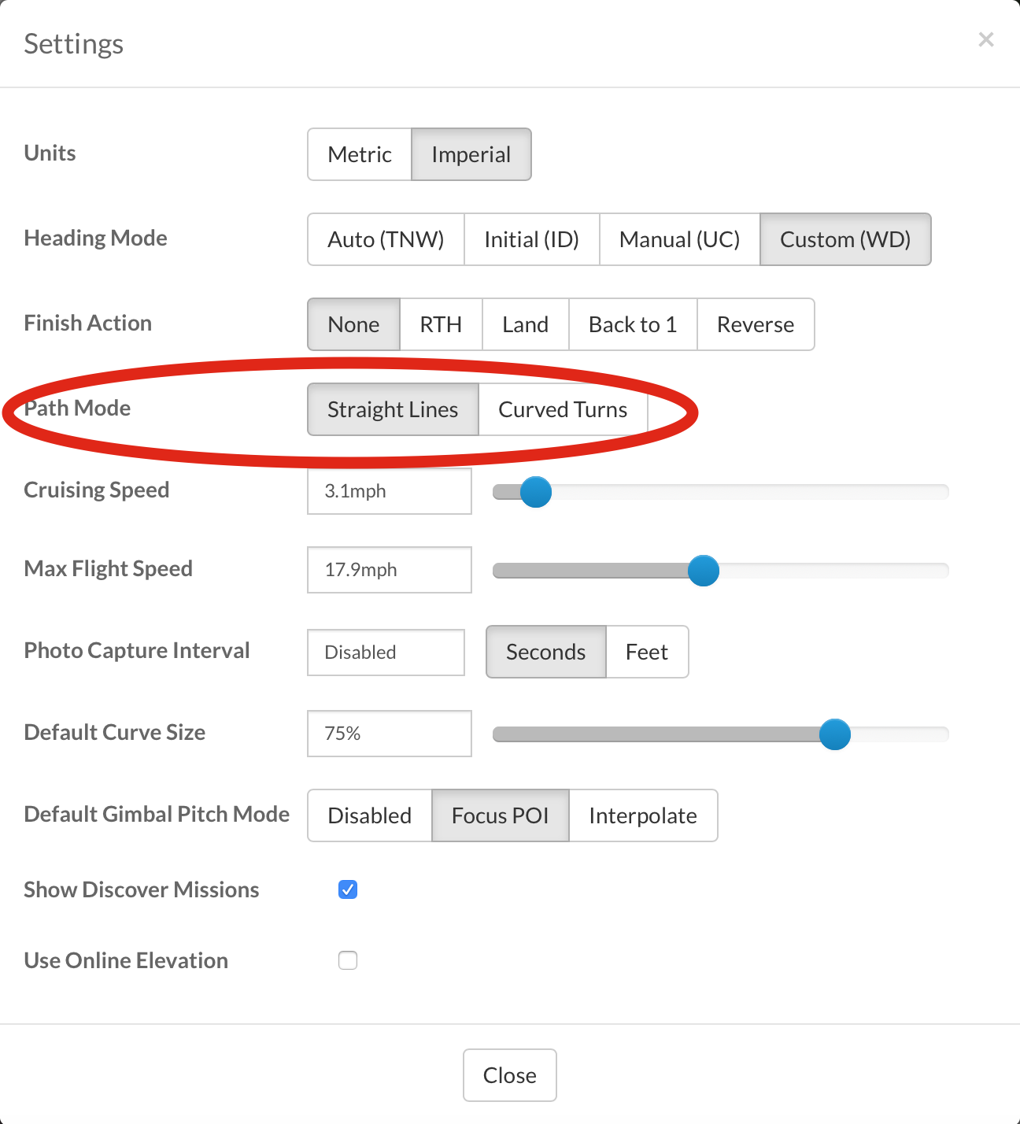
Task: Set heading mode to Auto (TNW)
Action: click(386, 239)
